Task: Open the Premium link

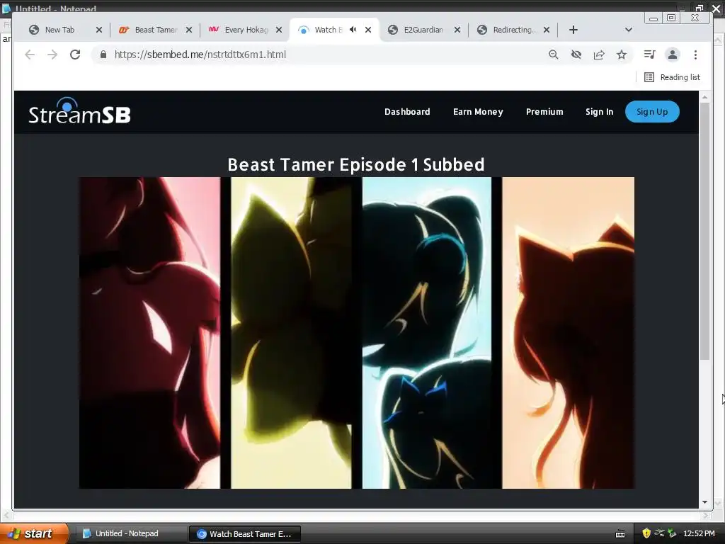Action: [544, 112]
